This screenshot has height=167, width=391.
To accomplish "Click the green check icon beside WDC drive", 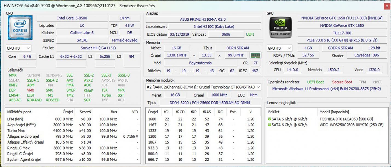I will [269, 125].
